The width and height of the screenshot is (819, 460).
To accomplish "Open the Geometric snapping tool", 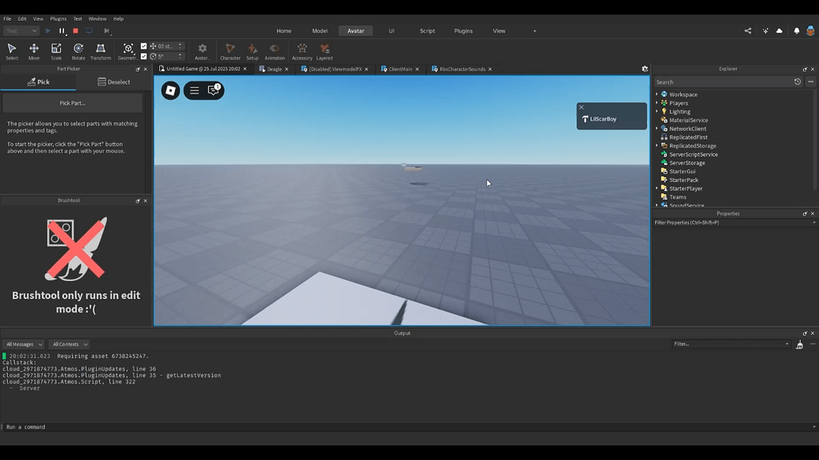I will coord(127,51).
